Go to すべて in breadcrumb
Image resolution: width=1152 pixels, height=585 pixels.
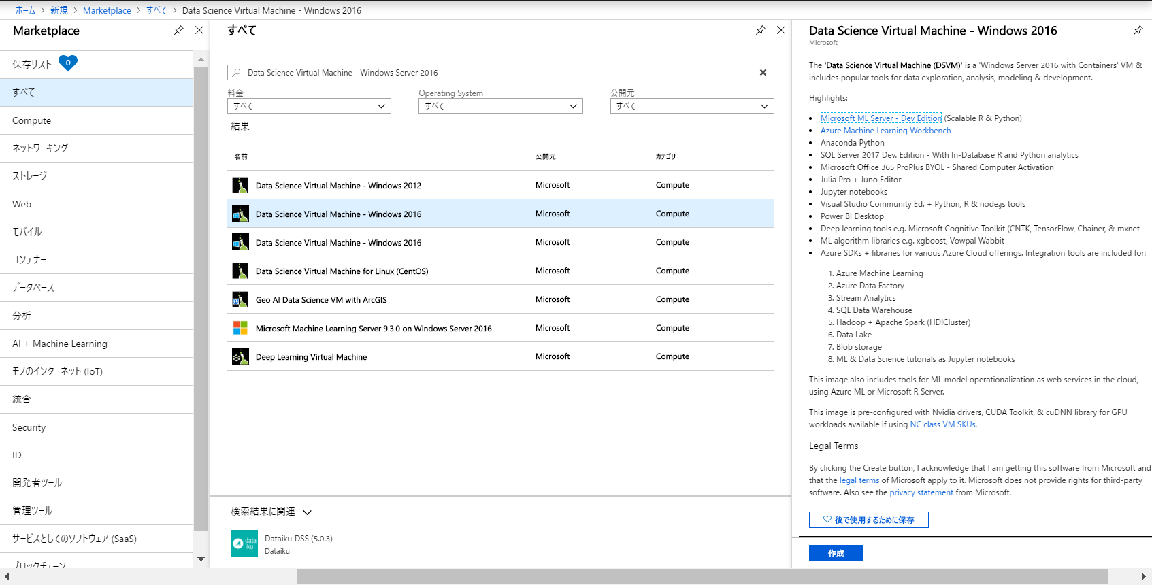click(x=157, y=10)
